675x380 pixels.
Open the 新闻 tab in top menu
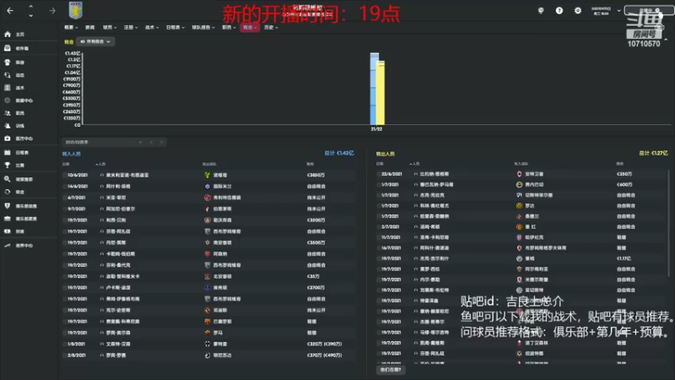(89, 28)
